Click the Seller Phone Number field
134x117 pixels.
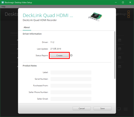click(x=71, y=92)
